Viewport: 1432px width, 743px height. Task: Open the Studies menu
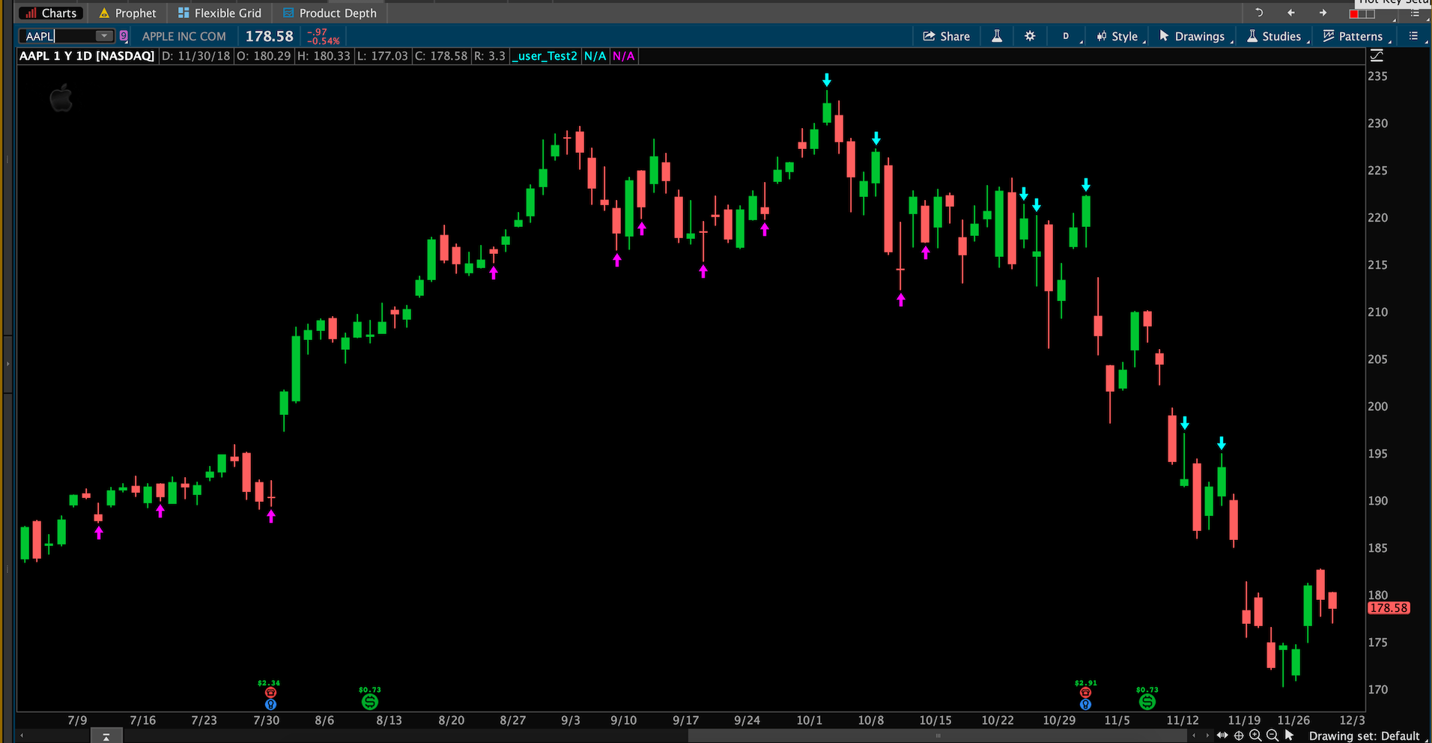(1275, 36)
